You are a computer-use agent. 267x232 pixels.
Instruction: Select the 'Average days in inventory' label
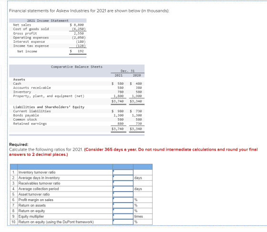tap(39, 178)
